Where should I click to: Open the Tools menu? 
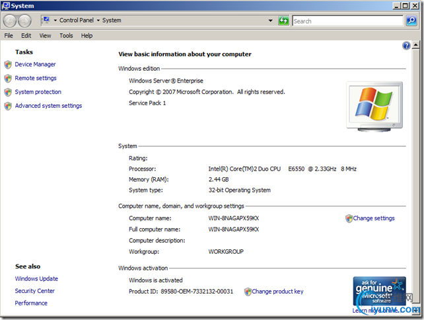66,36
